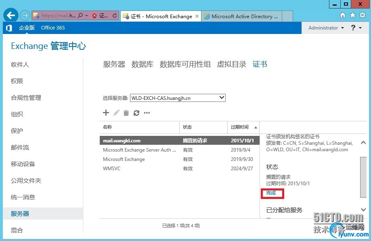371x241 pixels.
Task: Open the 证书 tab
Action: coord(260,64)
